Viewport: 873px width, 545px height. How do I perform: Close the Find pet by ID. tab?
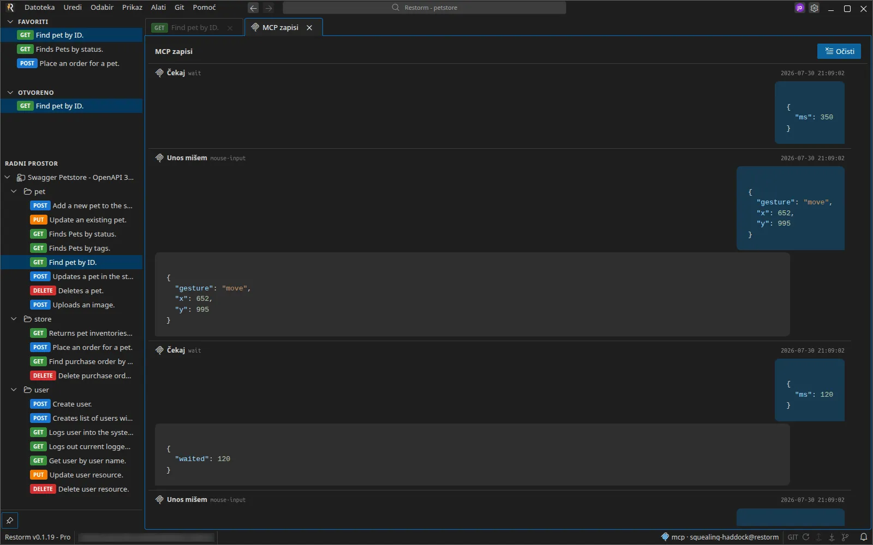click(x=230, y=28)
